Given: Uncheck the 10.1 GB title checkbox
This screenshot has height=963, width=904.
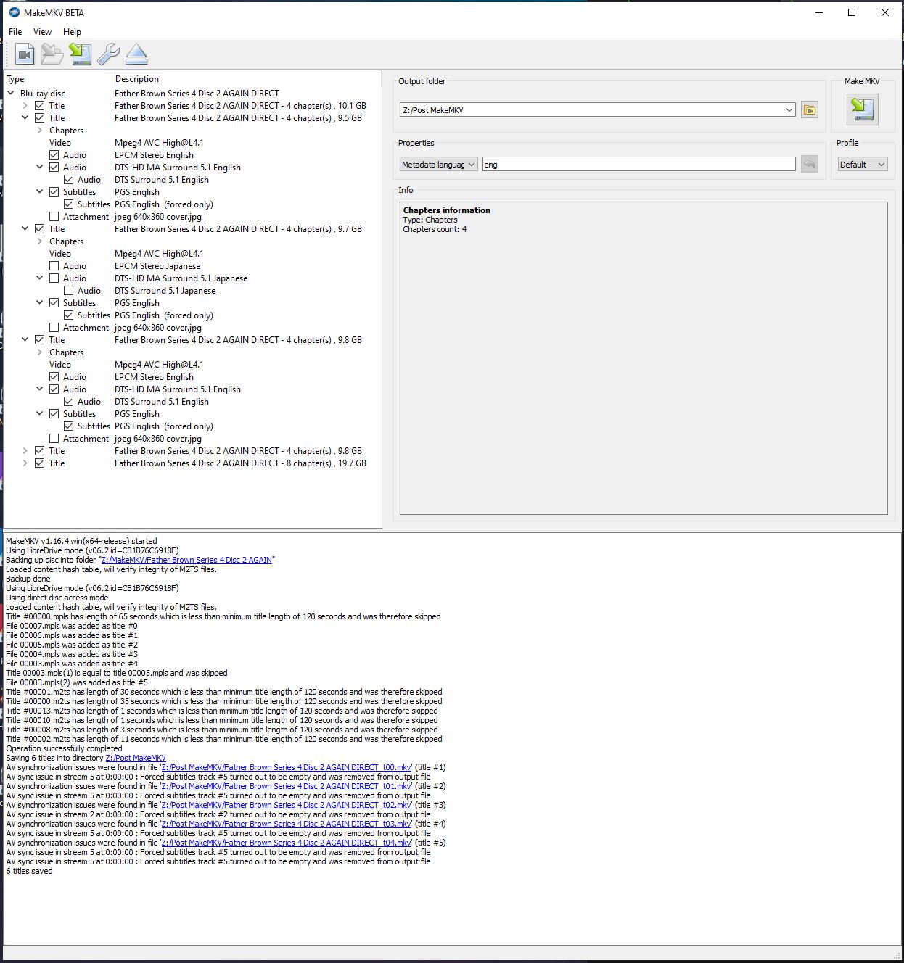Looking at the screenshot, I should click(40, 106).
